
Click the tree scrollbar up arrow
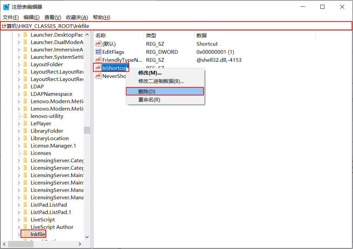point(87,35)
